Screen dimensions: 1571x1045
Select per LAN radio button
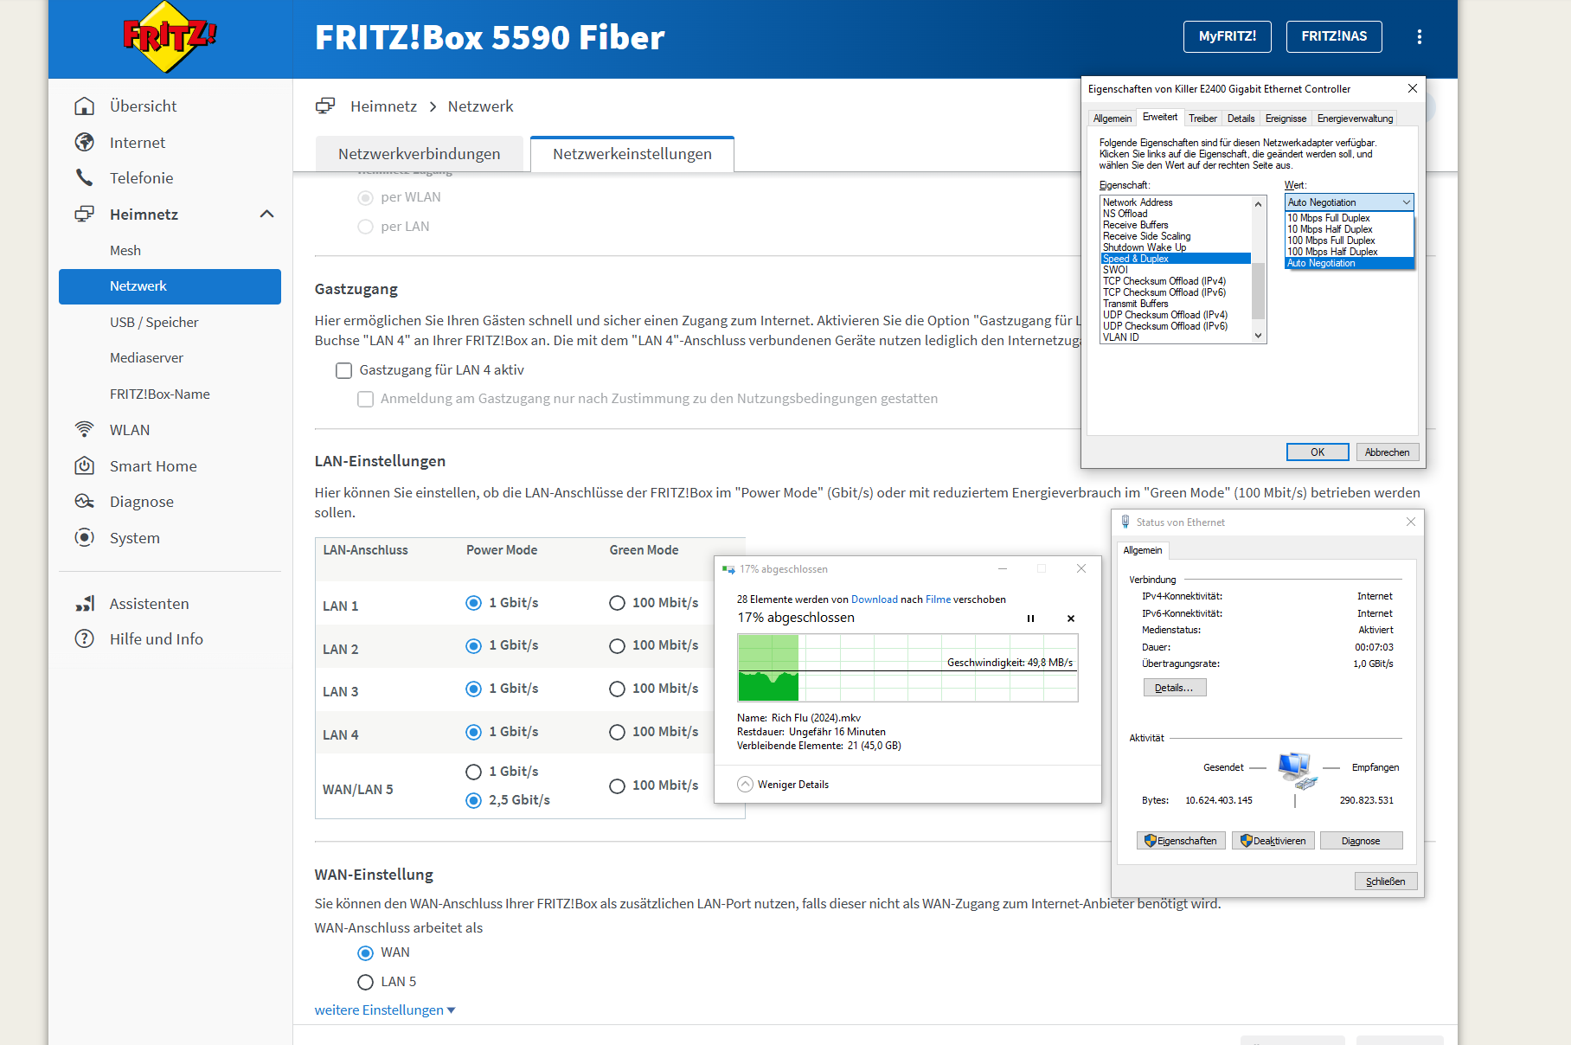point(366,227)
